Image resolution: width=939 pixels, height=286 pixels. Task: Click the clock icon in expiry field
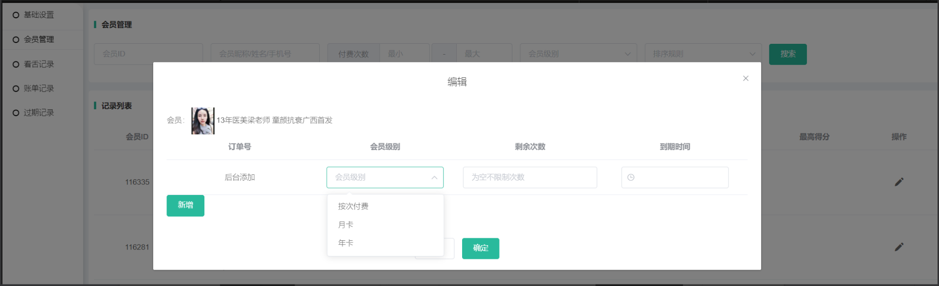[x=631, y=177]
